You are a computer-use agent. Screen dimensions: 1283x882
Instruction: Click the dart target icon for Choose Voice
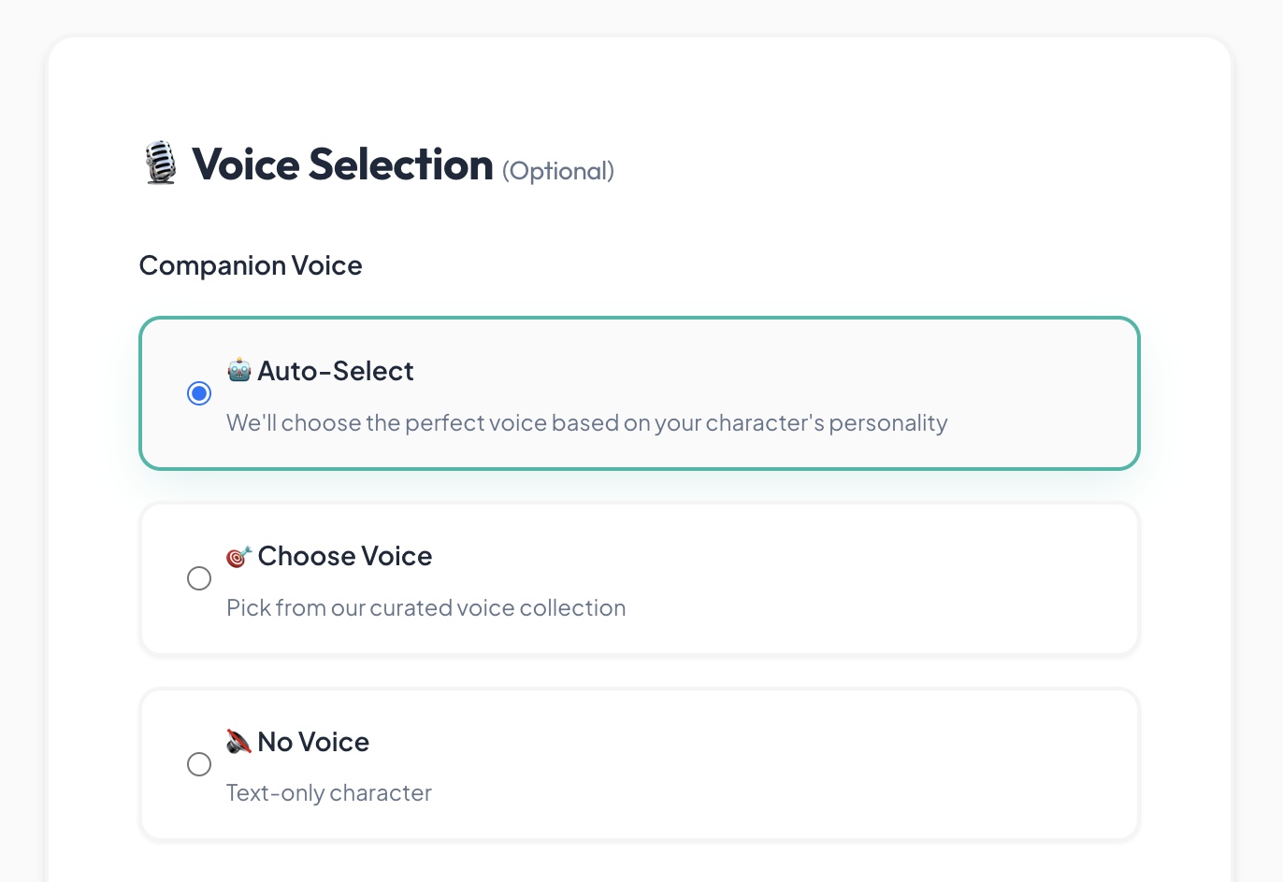click(x=239, y=556)
